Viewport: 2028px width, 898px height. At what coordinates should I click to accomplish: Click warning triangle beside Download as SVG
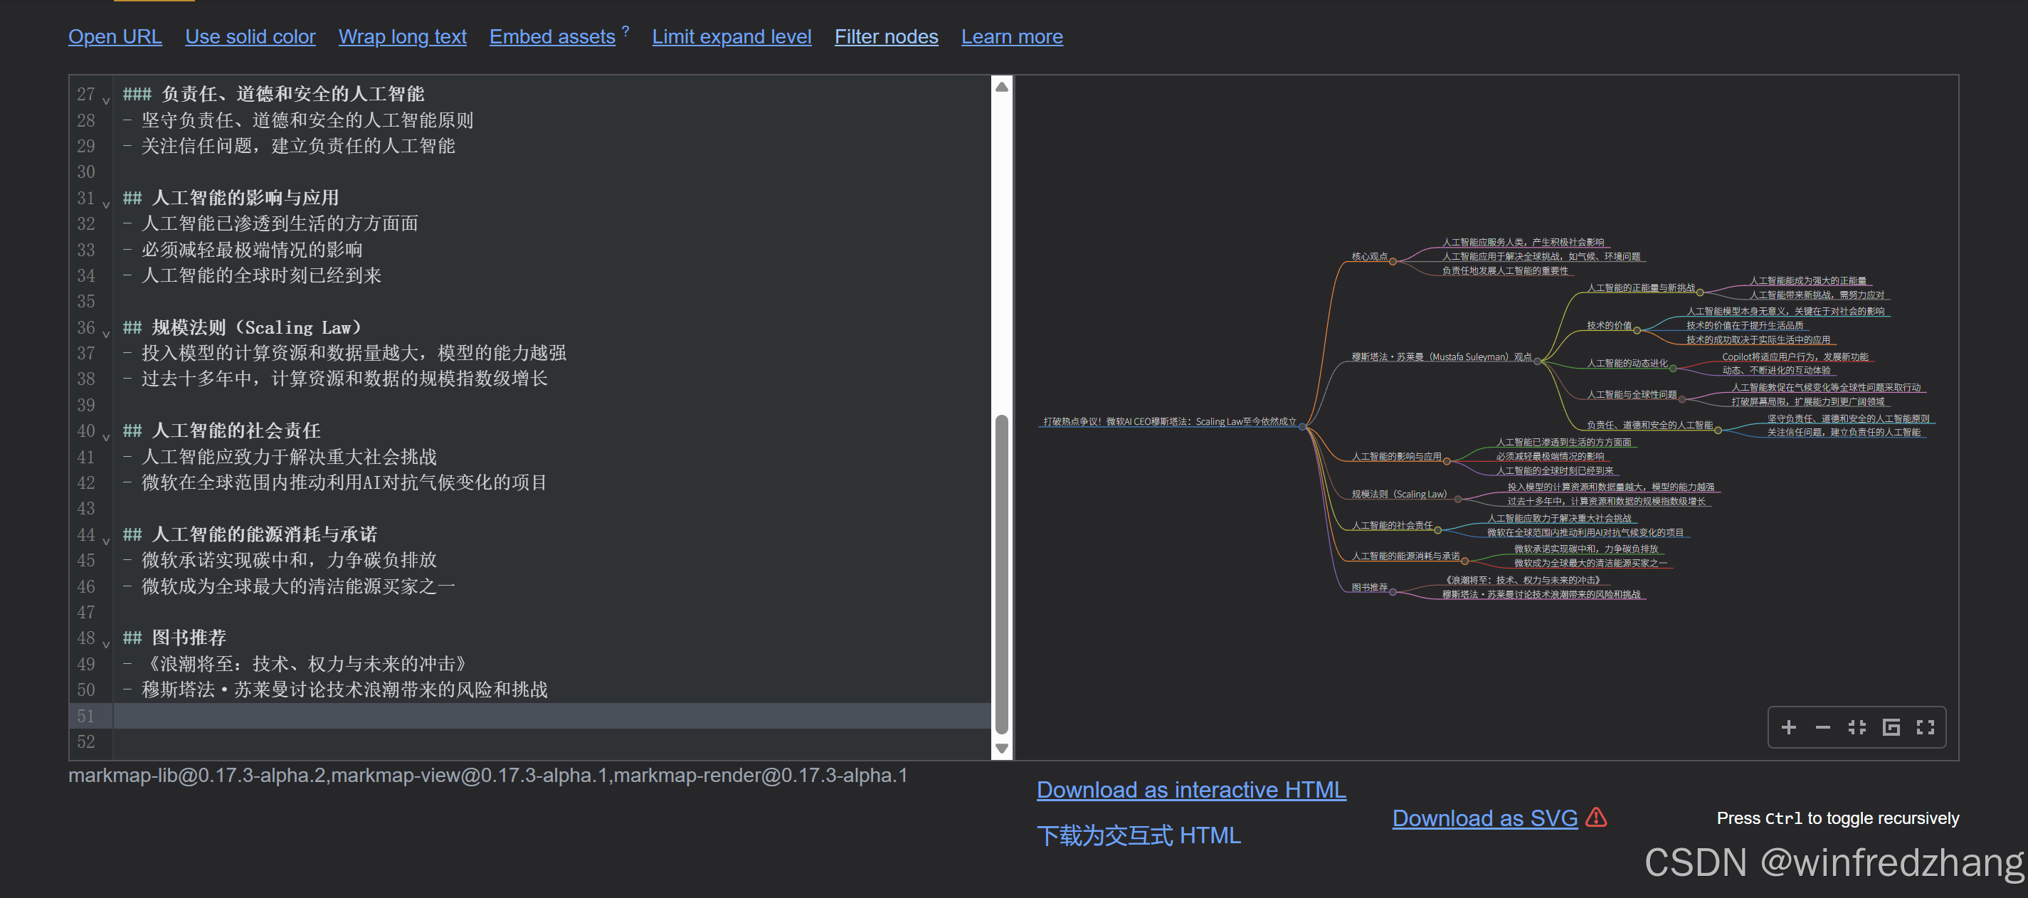(1596, 817)
